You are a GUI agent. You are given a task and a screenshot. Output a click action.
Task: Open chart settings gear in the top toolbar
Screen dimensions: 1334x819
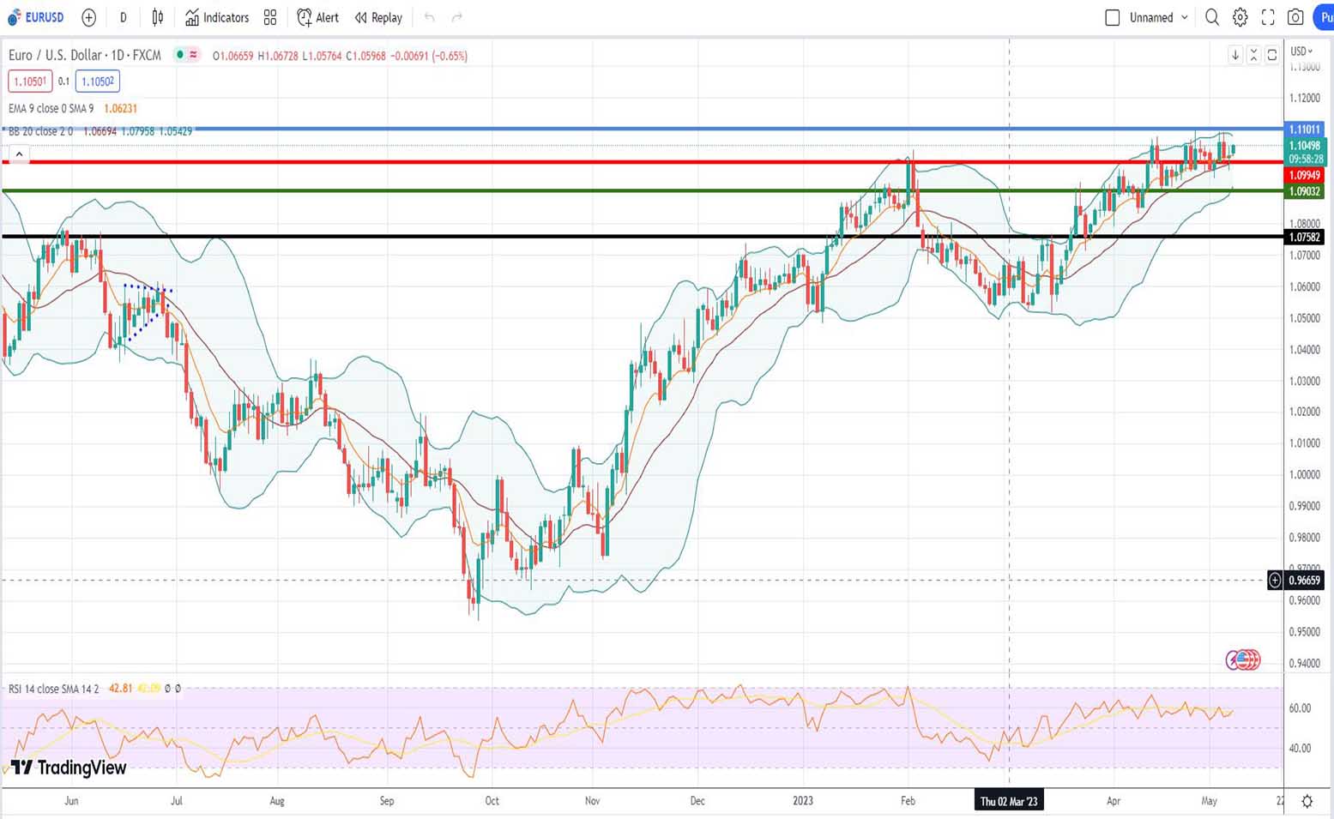[1240, 17]
